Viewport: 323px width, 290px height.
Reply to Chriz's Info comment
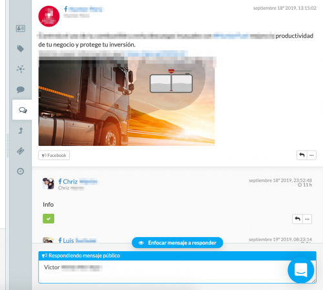coord(297,219)
